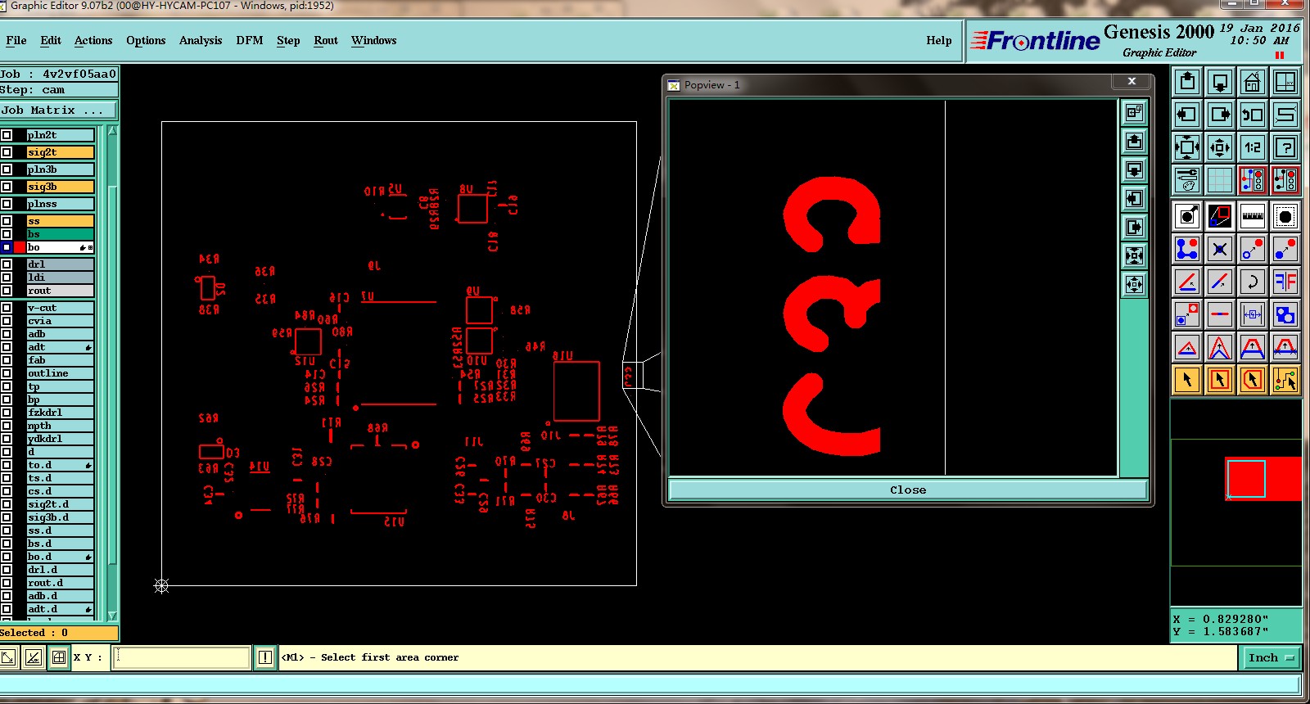
Task: Open the wrench and palette display settings icon
Action: pos(1187,180)
